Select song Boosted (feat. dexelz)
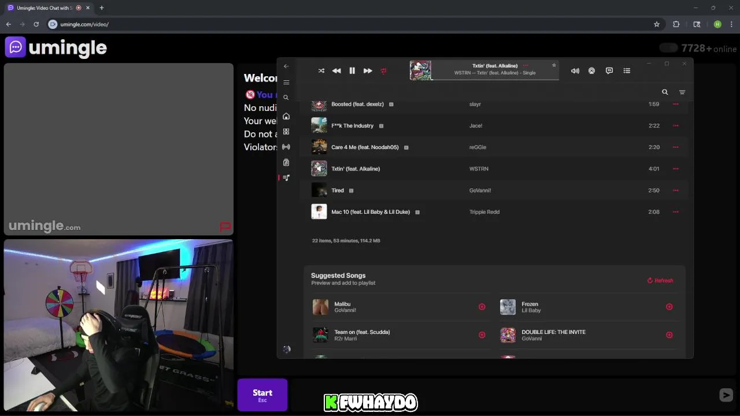This screenshot has width=740, height=416. click(357, 105)
